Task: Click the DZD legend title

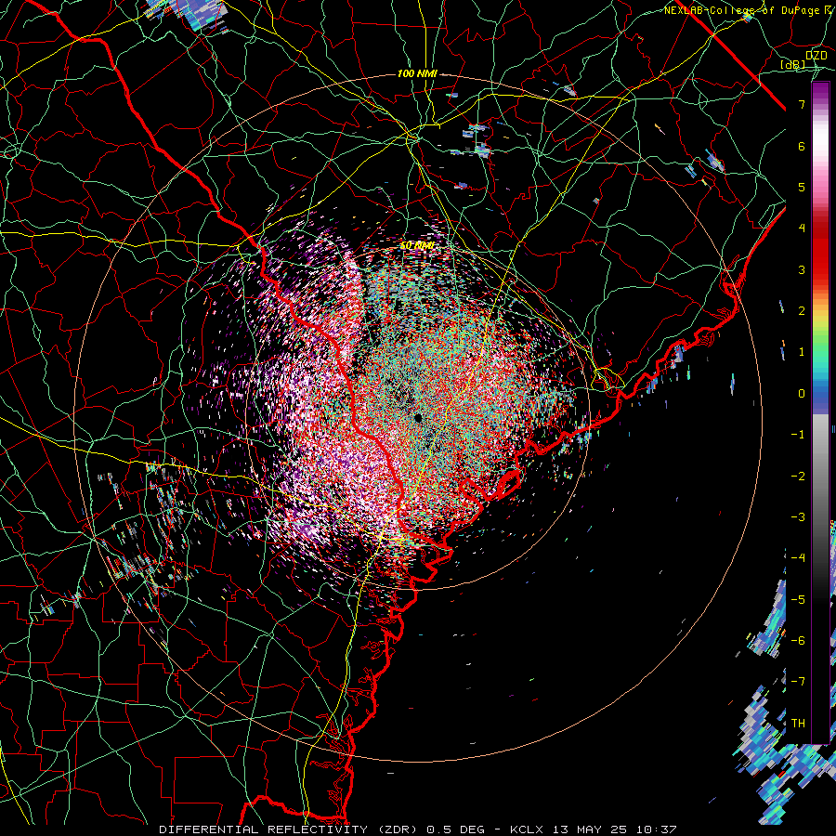Action: [x=816, y=56]
